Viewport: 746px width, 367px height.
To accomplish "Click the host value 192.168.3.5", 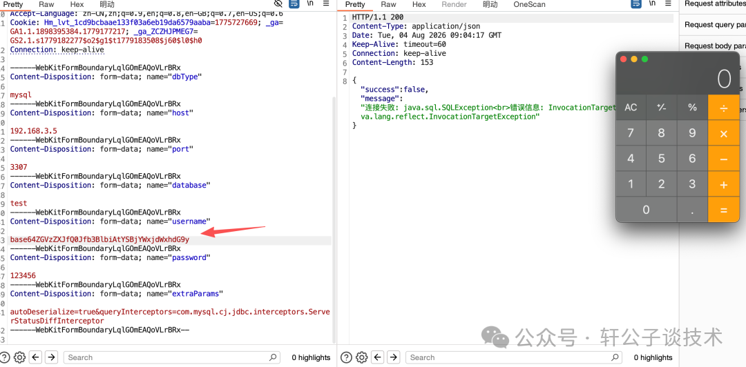I will coord(34,131).
